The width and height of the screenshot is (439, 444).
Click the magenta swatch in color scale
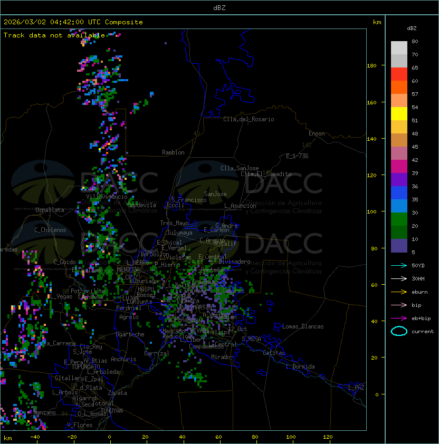tap(399, 166)
